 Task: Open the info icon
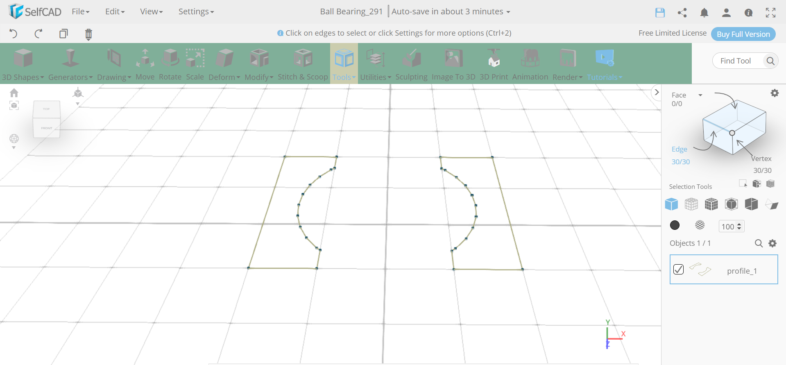coord(748,13)
